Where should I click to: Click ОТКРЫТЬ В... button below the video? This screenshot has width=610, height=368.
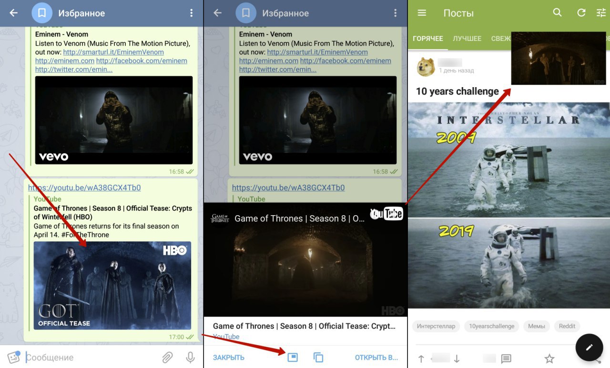click(376, 358)
